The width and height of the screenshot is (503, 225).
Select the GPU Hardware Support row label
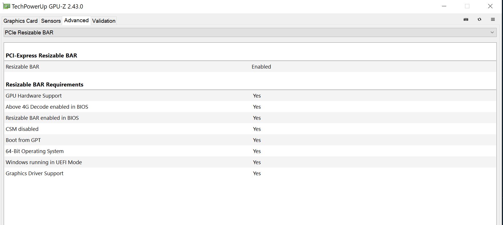click(34, 96)
